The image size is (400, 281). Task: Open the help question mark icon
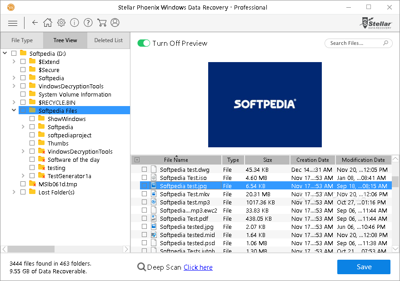point(88,23)
